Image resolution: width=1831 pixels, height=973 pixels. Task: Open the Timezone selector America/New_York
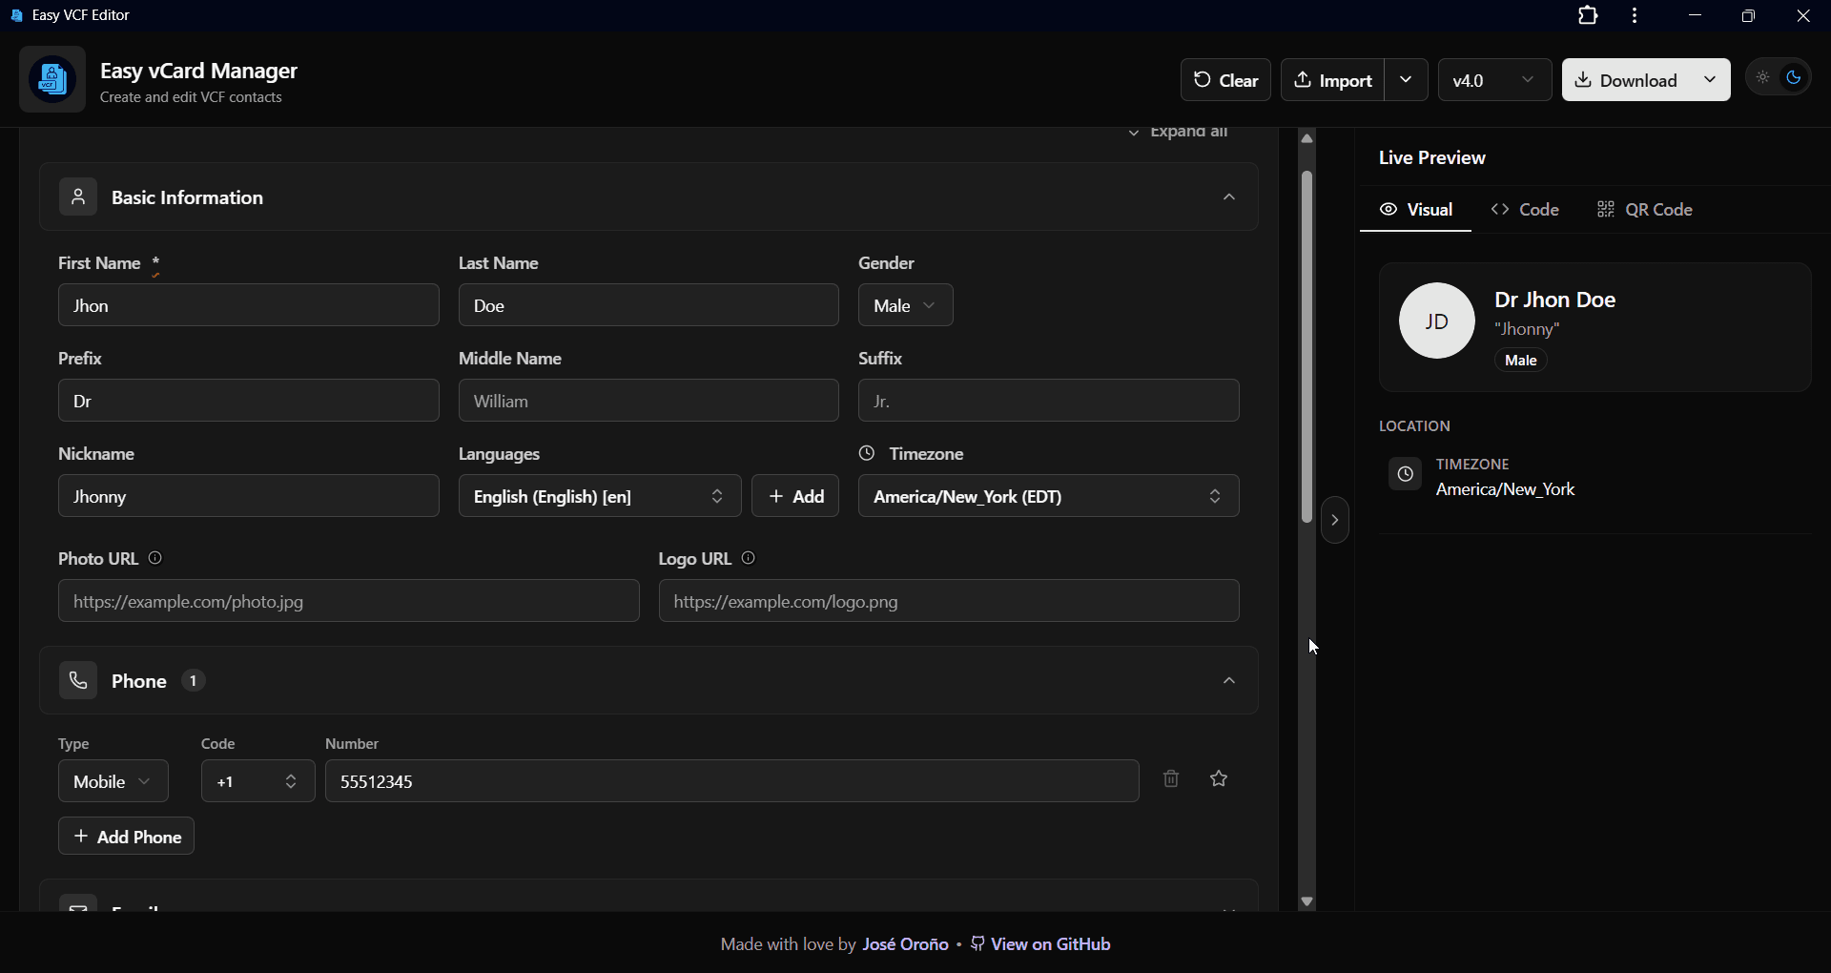click(1049, 496)
